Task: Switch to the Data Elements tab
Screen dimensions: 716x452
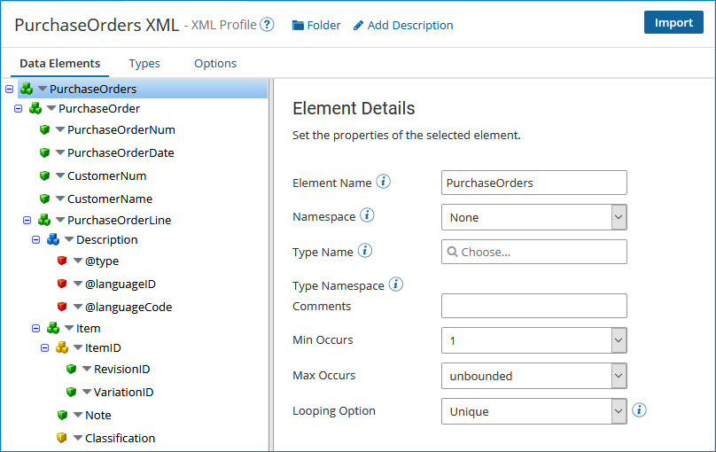Action: pos(60,63)
